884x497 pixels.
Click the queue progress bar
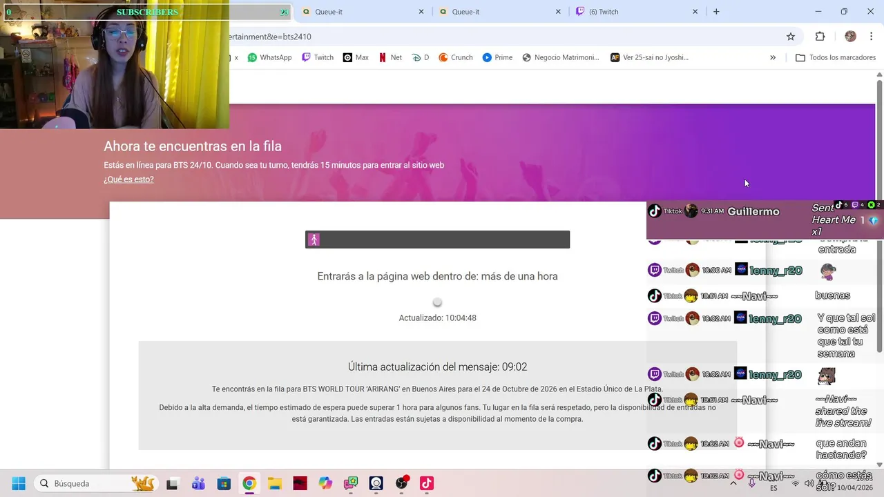[437, 240]
